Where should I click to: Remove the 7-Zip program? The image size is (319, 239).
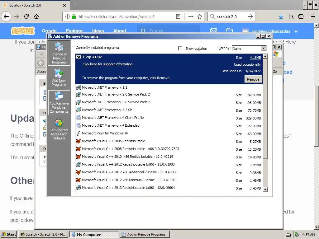click(x=253, y=79)
